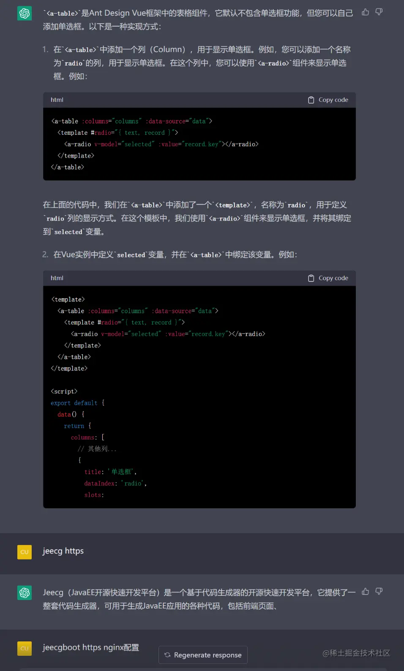404x671 pixels.
Task: Click the 'jeecg https' user message
Action: pos(63,551)
